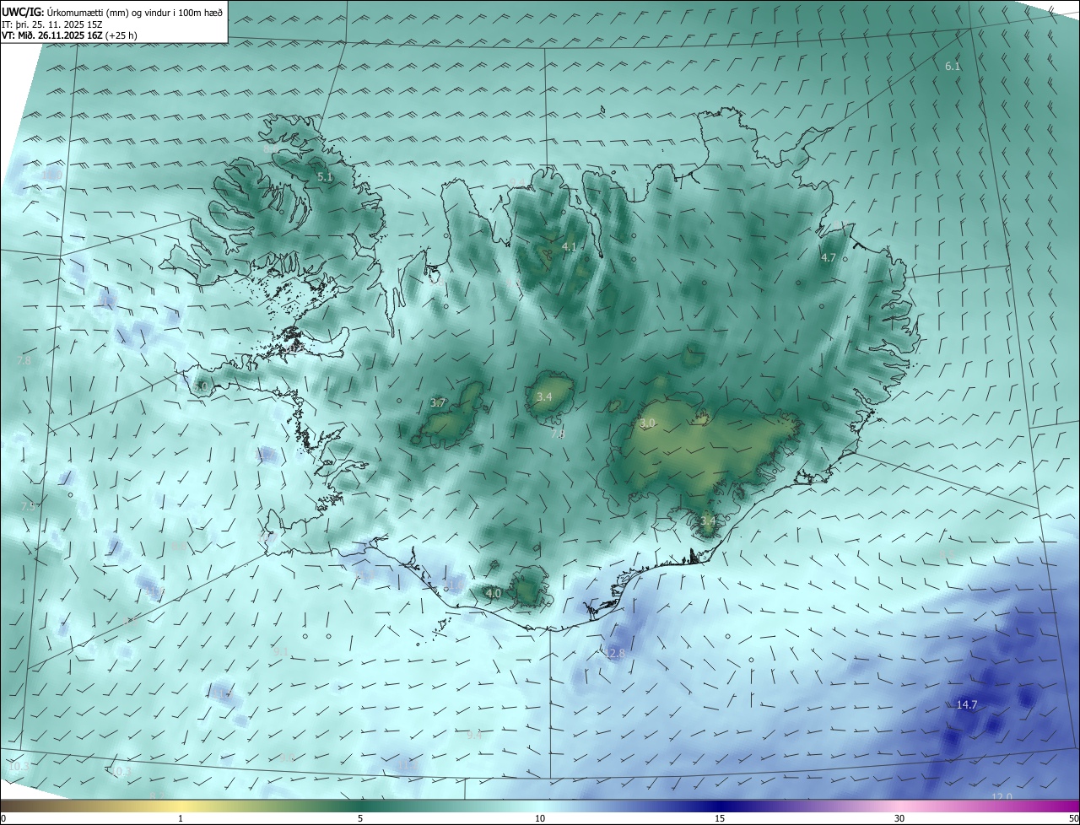Click the 6.1 value label on the map
The height and width of the screenshot is (825, 1080).
coord(953,66)
